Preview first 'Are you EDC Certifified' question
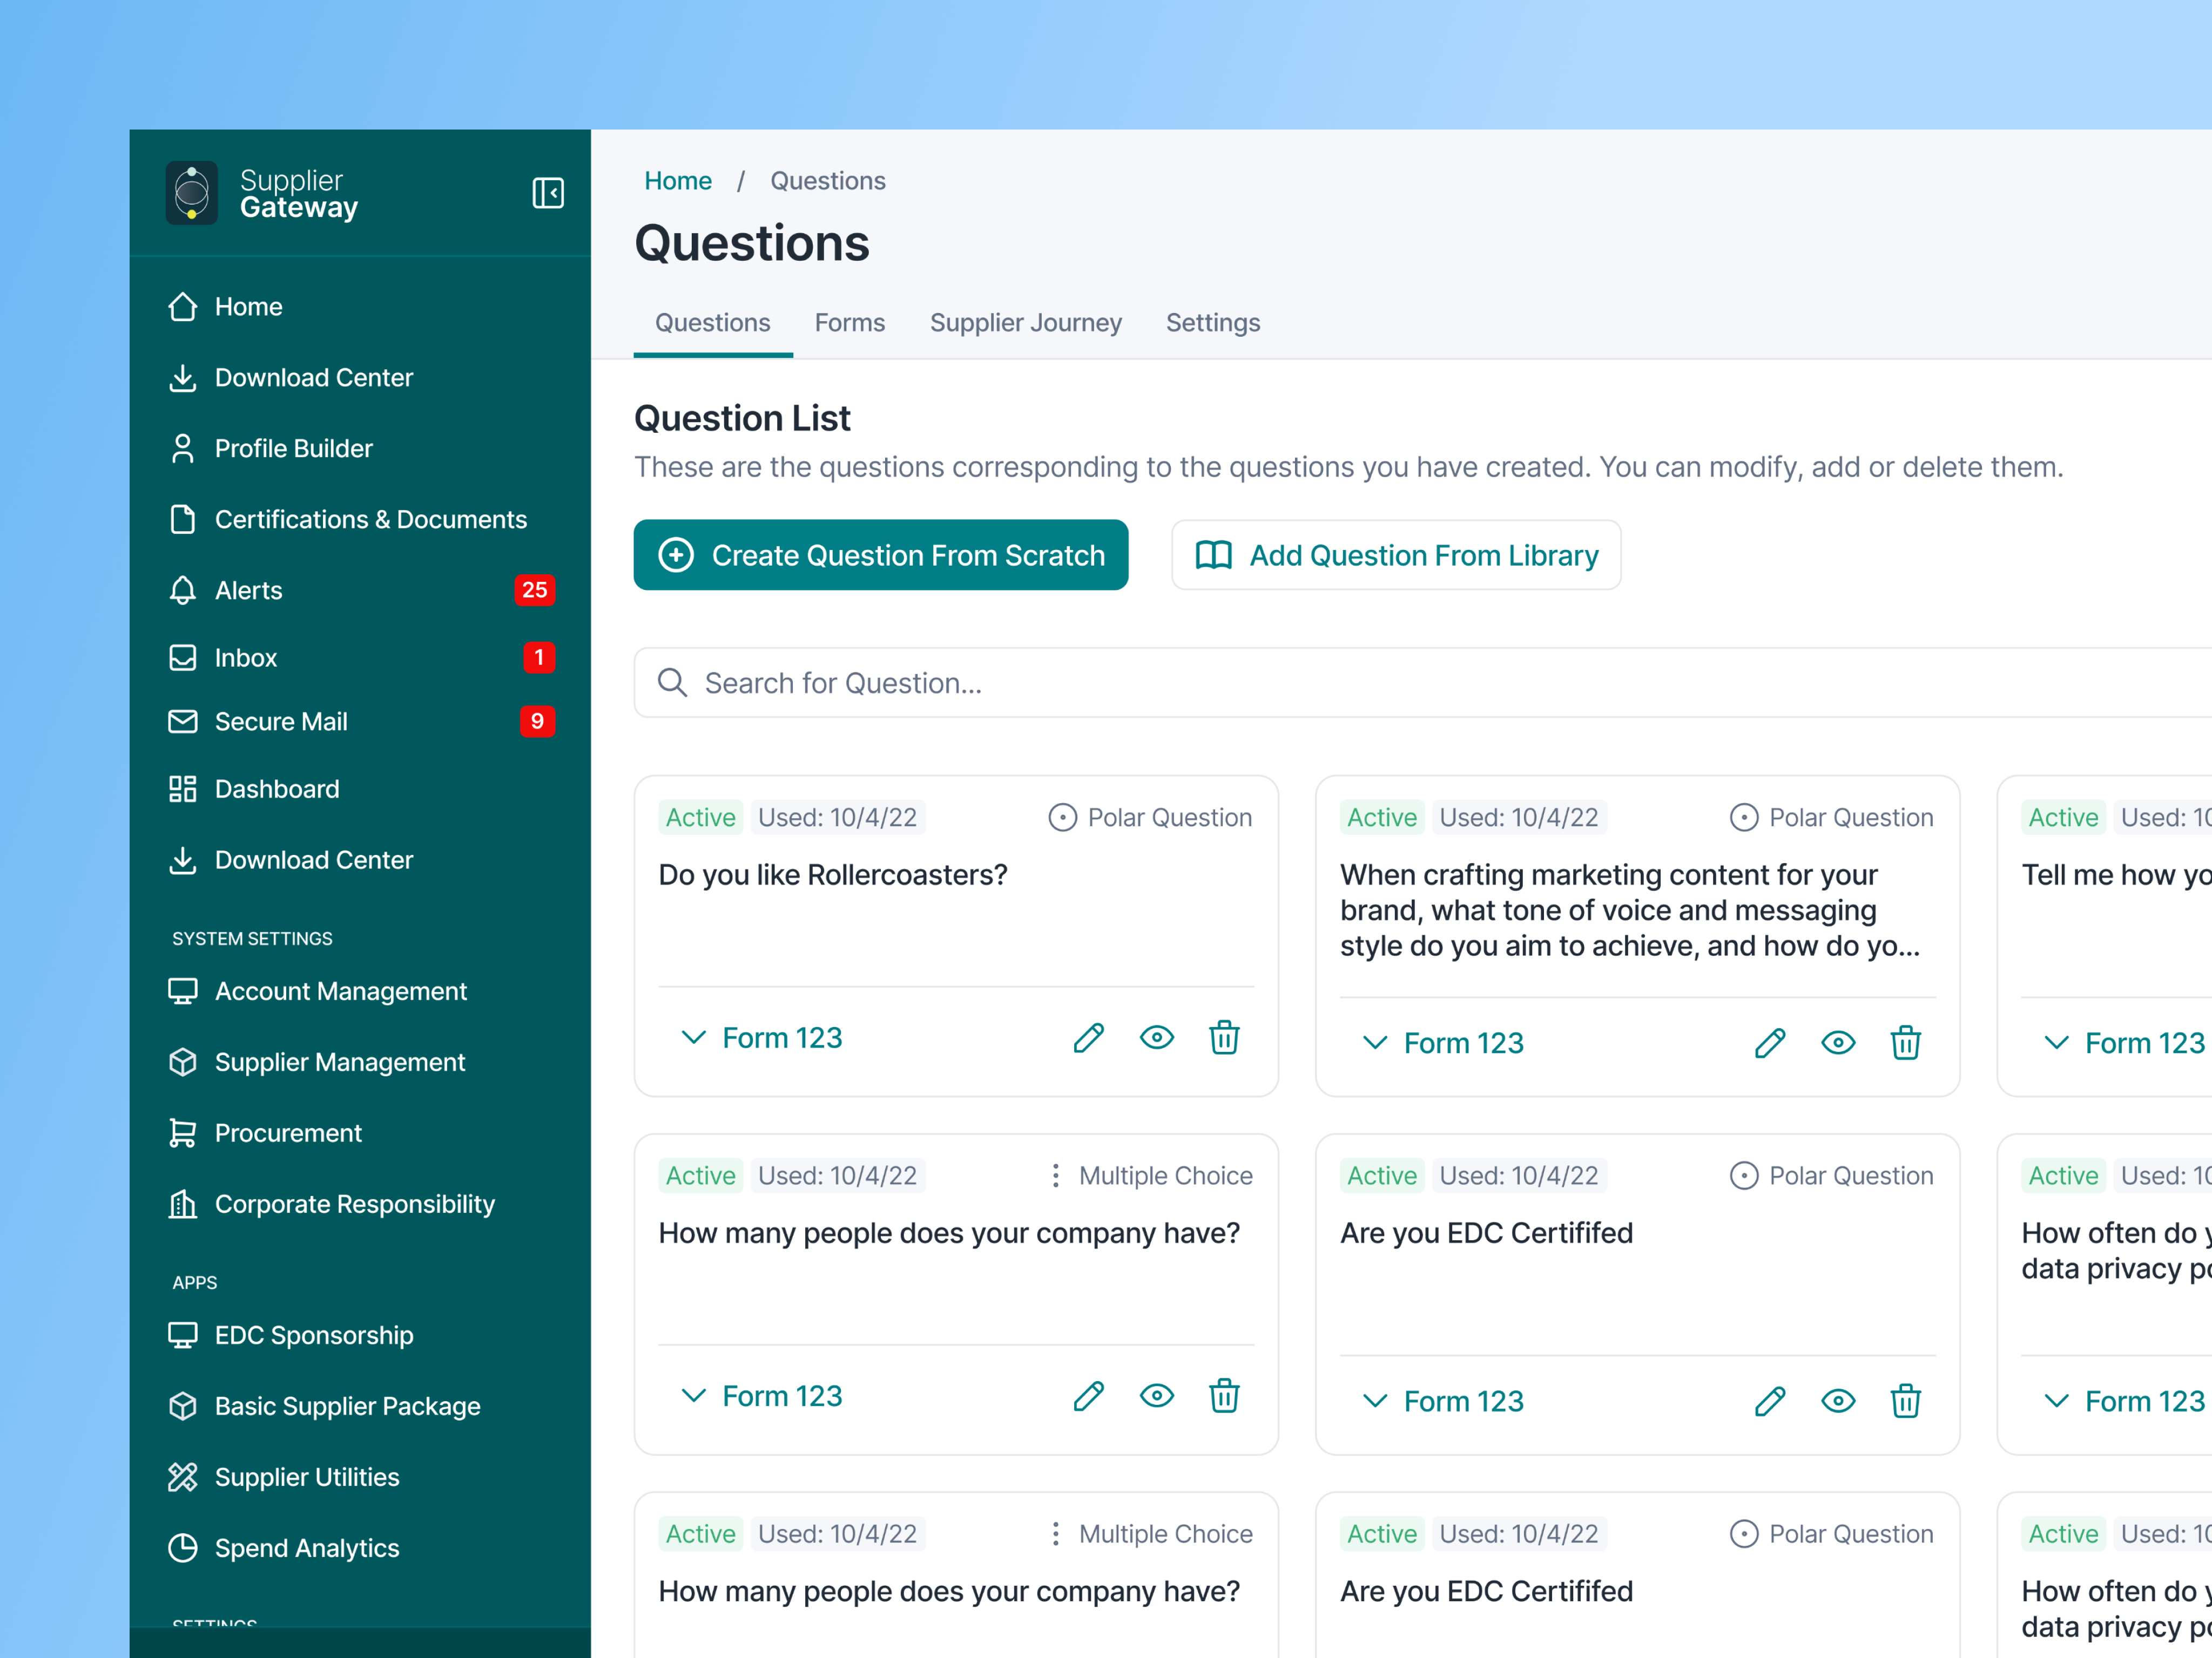 tap(1837, 1401)
